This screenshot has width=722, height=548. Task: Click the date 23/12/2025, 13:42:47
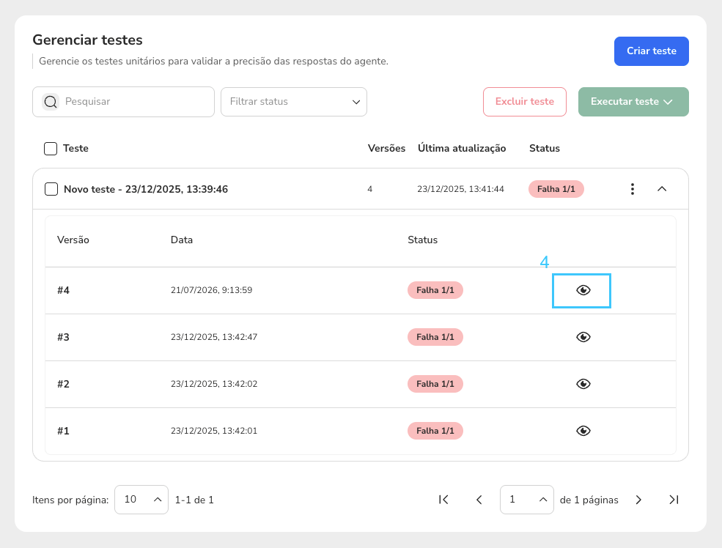(214, 337)
